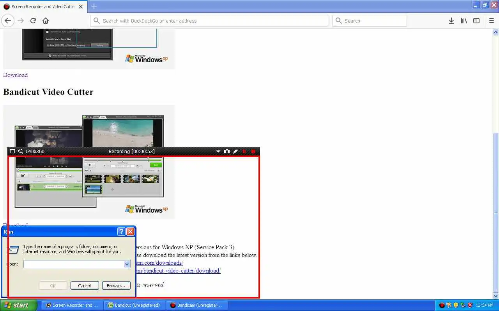Open the bandicut-video-cutter/download link
This screenshot has width=499, height=311.
click(x=178, y=271)
